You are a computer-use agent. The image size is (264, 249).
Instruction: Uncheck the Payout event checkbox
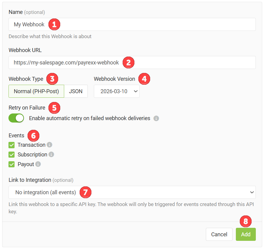pos(12,164)
